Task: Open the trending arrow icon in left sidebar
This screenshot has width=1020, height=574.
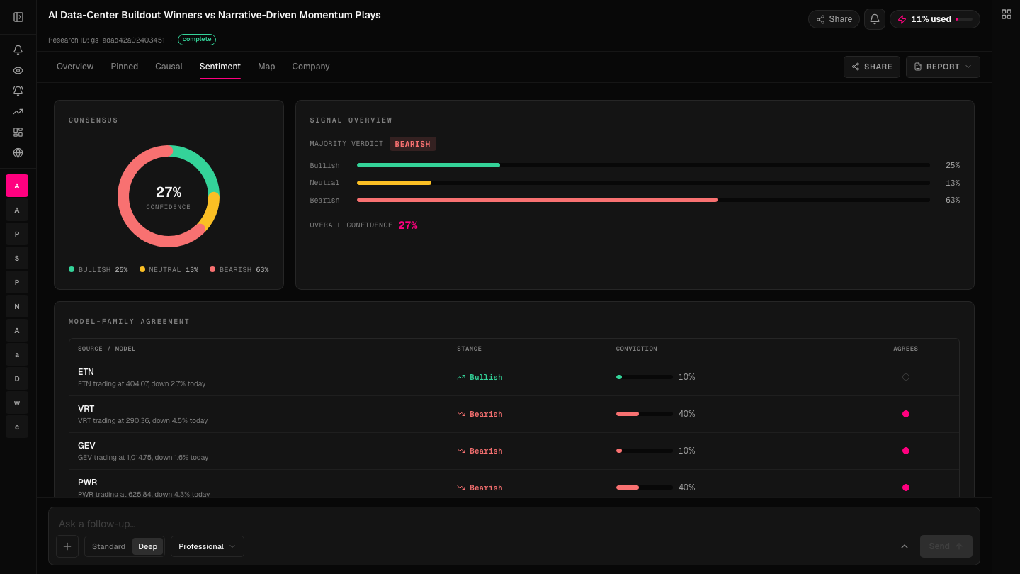Action: click(x=18, y=112)
